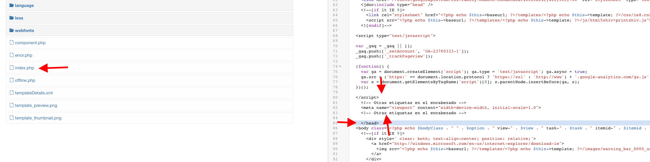Click the </script> closing tag line
Image resolution: width=650 pixels, height=162 pixels.
[367, 97]
